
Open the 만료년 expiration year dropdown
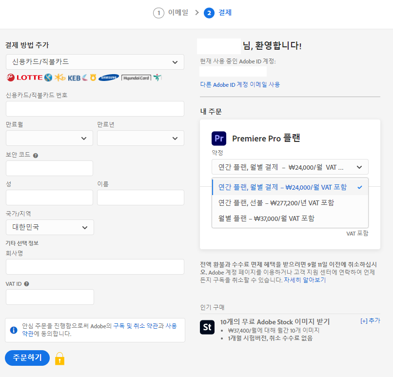click(140, 138)
